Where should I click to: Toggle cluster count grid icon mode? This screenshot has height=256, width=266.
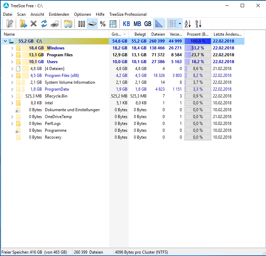click(x=113, y=24)
